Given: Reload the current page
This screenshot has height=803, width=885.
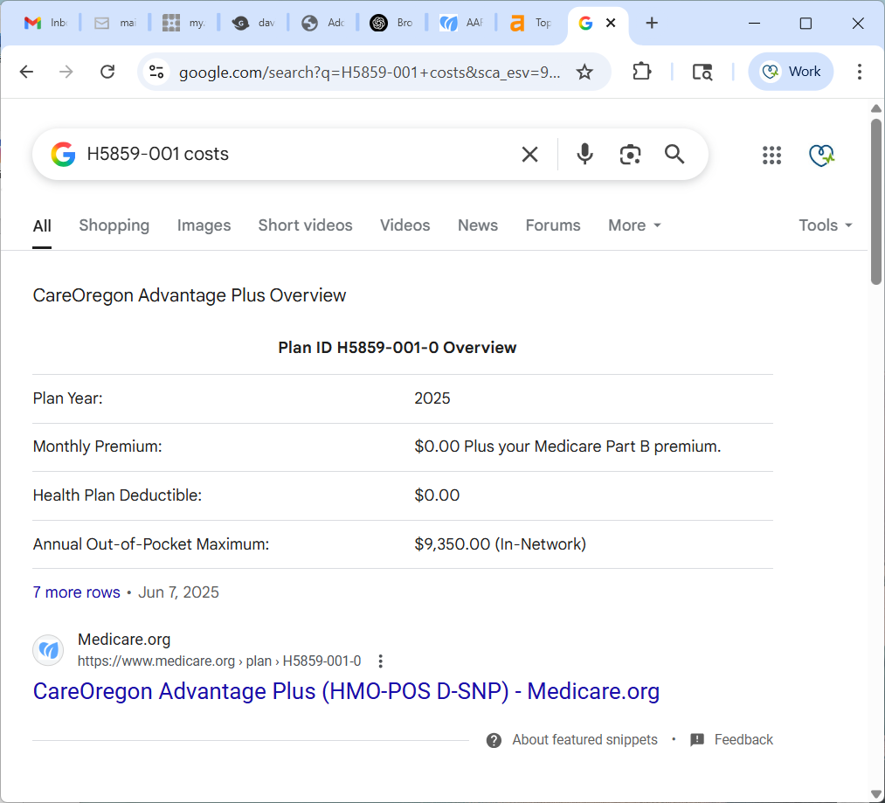Looking at the screenshot, I should point(107,72).
